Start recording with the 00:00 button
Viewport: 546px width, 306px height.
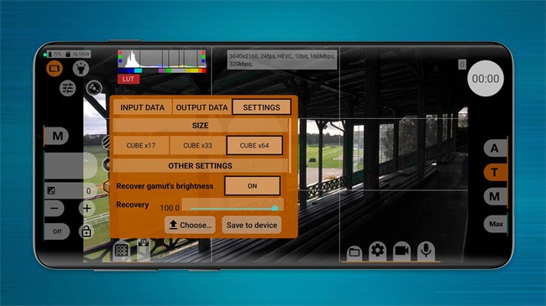(x=486, y=79)
